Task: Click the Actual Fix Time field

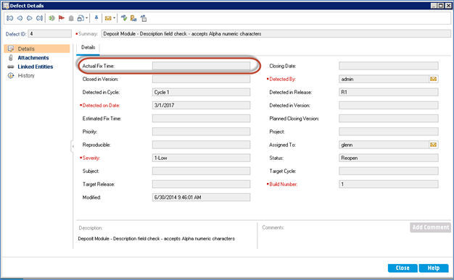Action: [x=201, y=66]
